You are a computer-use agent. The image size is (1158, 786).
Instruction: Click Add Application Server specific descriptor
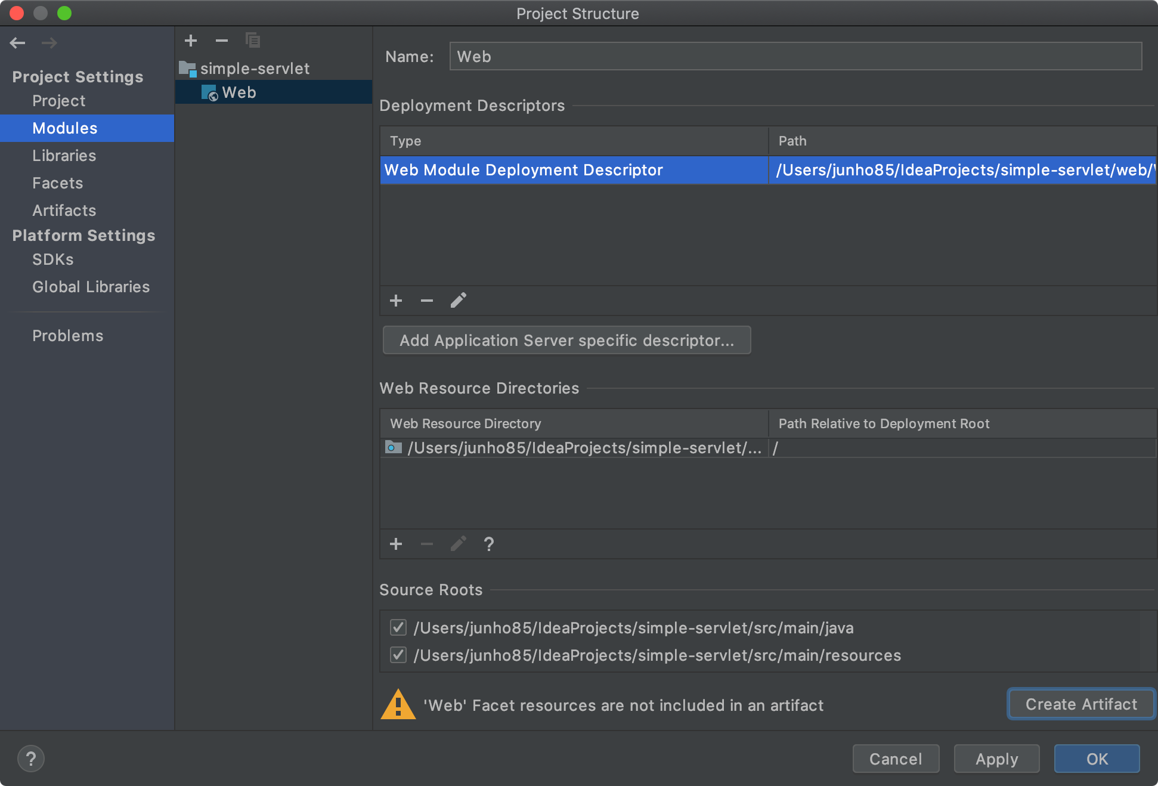pos(566,341)
